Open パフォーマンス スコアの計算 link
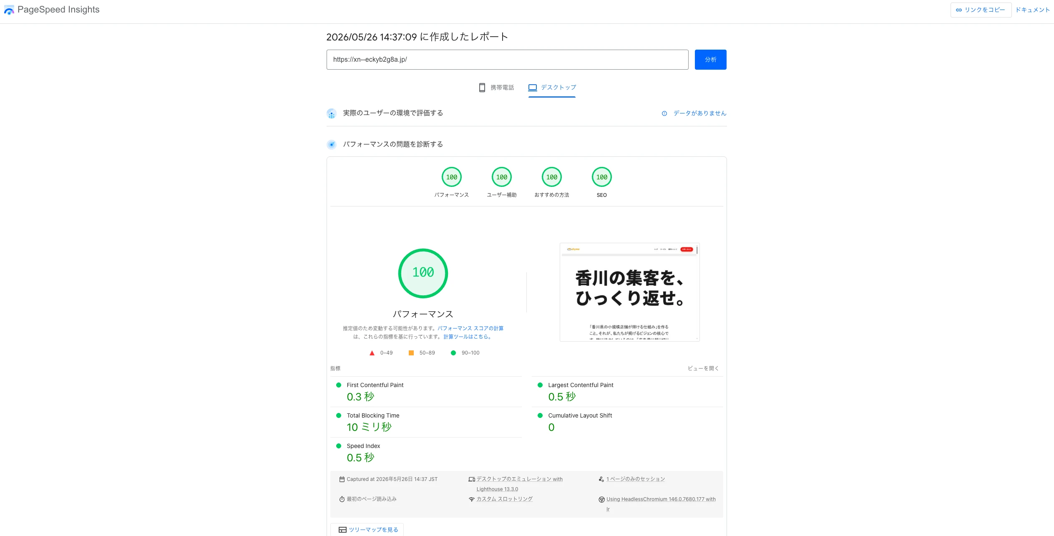This screenshot has width=1054, height=536. 470,328
